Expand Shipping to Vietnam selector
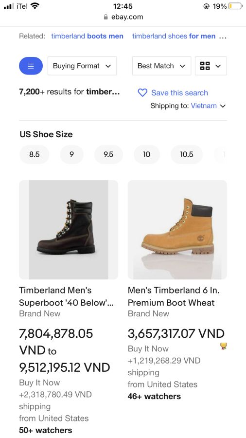 [188, 106]
